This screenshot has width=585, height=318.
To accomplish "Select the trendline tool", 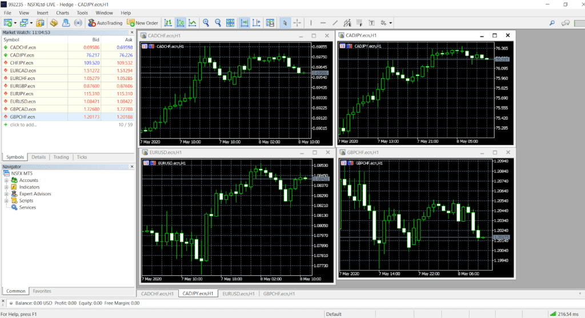I will 335,23.
